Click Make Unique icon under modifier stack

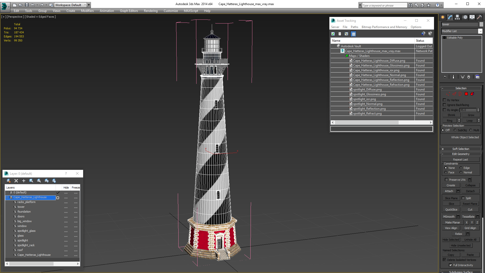(463, 77)
